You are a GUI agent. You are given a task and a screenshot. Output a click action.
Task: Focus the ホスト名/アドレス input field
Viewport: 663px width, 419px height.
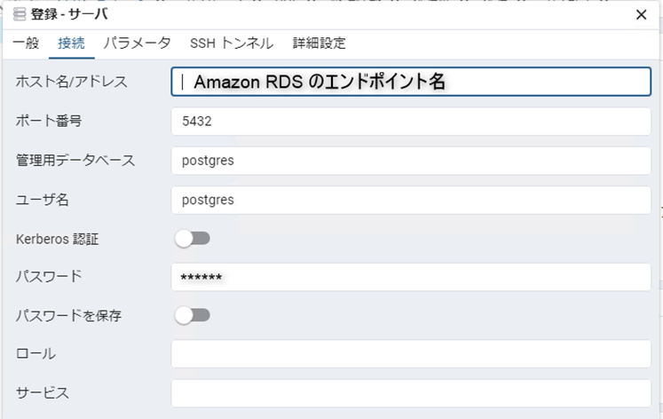coord(411,82)
